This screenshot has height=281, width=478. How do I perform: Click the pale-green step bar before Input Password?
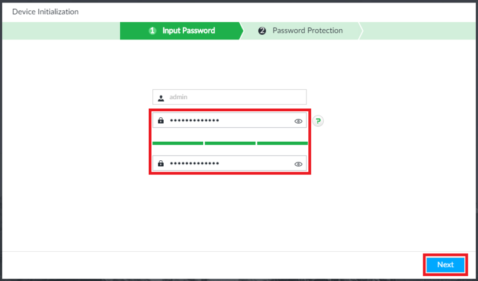click(60, 31)
